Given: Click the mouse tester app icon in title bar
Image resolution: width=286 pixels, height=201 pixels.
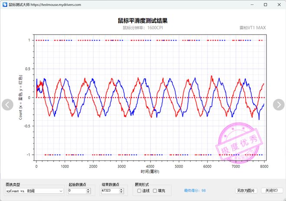Looking at the screenshot, I should coord(4,4).
